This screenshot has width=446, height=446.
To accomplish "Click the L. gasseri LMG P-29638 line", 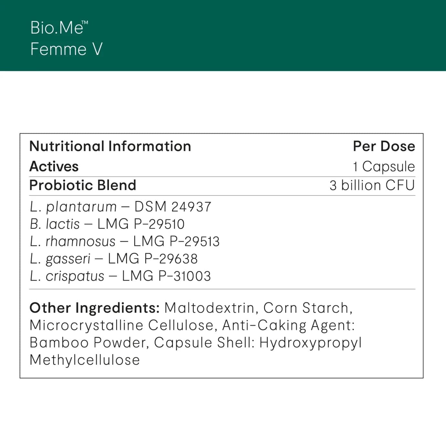I will (x=113, y=259).
